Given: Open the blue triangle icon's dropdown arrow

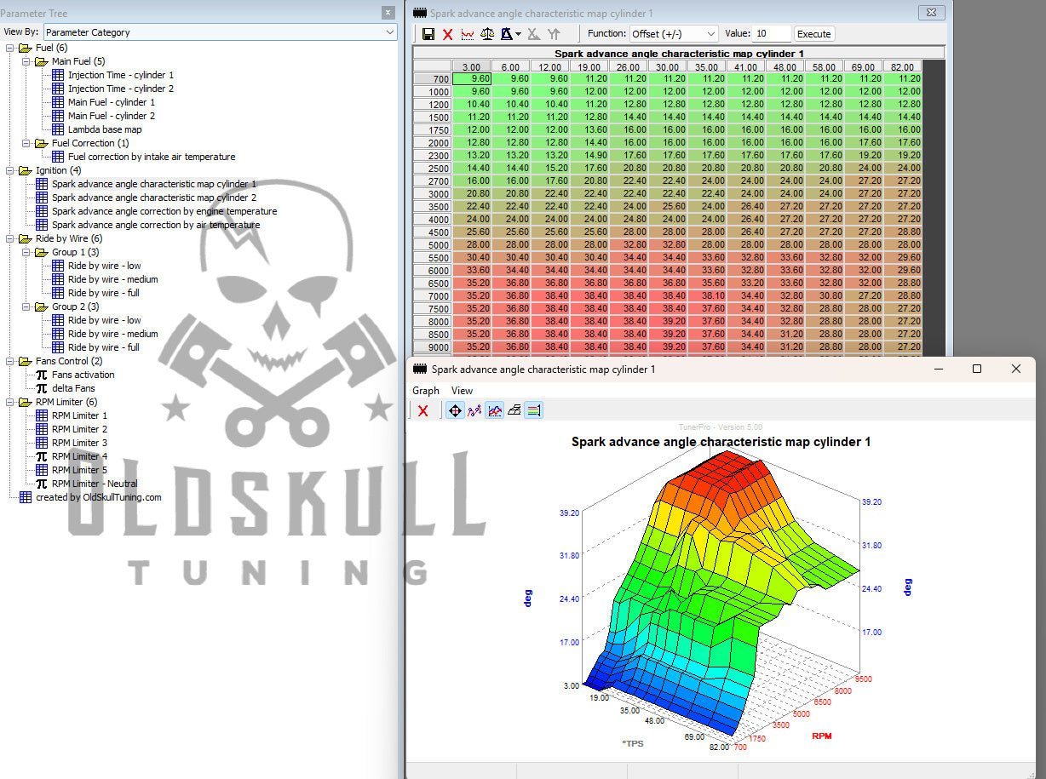Looking at the screenshot, I should click(x=518, y=34).
